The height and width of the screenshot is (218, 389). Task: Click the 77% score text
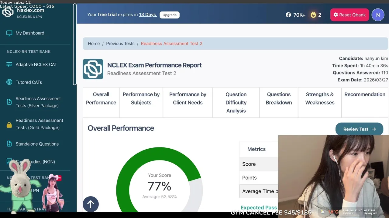(x=159, y=186)
